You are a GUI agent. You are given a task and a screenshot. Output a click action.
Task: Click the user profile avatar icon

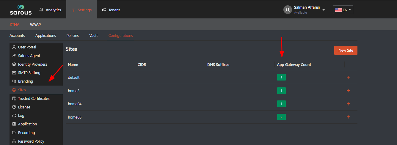pos(287,10)
